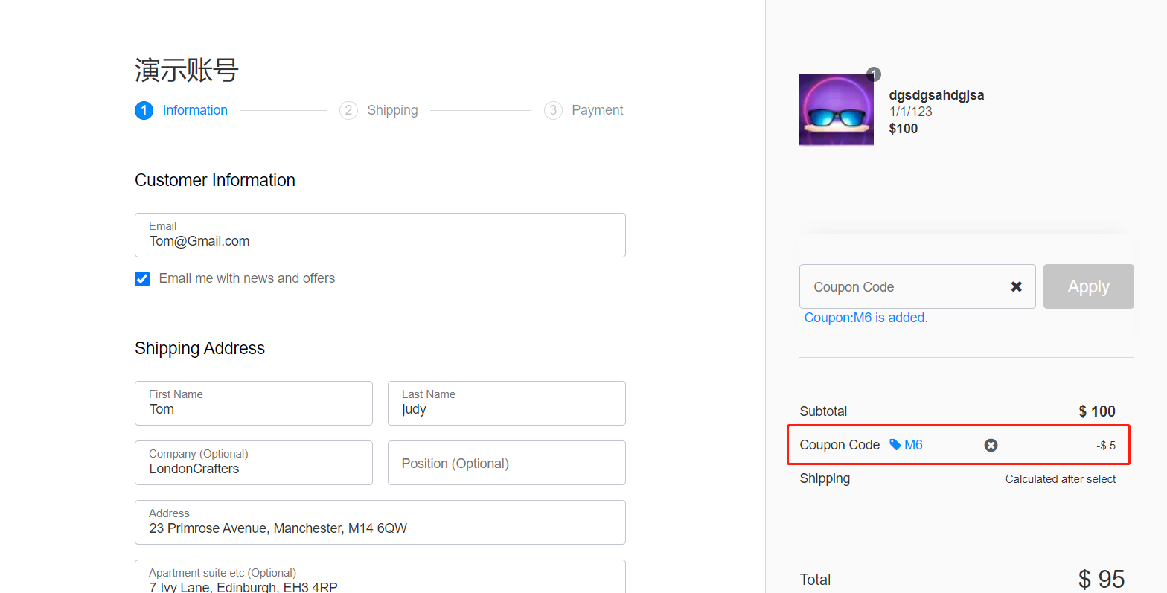The image size is (1167, 593).
Task: Go to the Shipping step tab
Action: point(392,110)
